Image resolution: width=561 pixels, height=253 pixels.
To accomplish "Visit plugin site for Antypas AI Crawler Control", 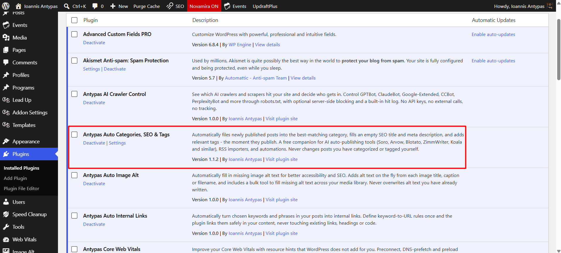I will click(281, 119).
